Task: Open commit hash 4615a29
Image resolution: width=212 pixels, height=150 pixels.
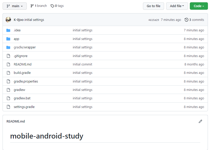Action: point(154,20)
